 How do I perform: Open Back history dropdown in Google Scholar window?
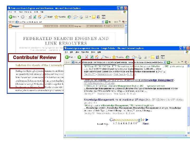point(75,57)
